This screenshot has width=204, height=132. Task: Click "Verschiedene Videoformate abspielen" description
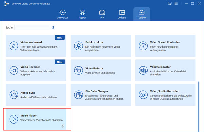pyautogui.click(x=41, y=120)
